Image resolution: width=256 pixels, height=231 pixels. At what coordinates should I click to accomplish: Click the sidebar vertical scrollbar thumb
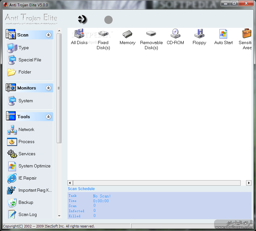tap(59, 88)
